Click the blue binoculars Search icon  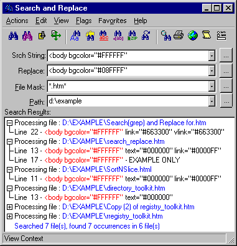pos(13,35)
